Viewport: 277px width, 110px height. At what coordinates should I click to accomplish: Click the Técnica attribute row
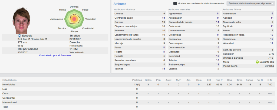[x=140, y=69]
